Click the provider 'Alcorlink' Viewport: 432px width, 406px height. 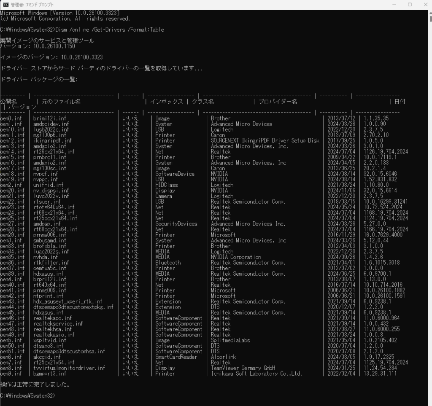point(224,357)
